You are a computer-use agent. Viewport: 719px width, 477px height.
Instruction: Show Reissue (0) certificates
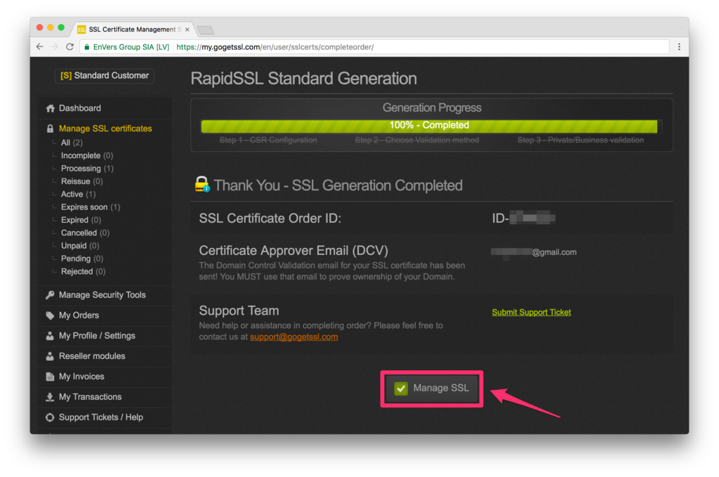81,181
